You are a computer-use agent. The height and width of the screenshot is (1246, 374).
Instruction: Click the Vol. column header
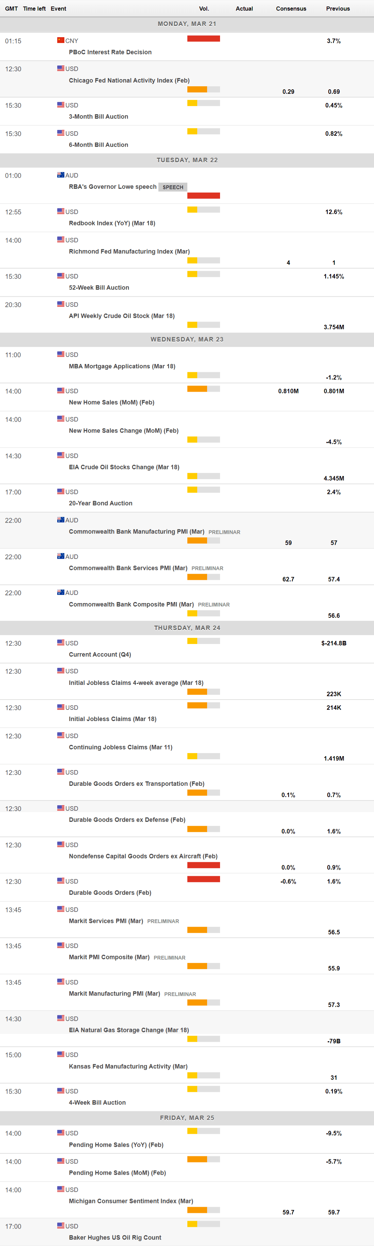click(204, 9)
